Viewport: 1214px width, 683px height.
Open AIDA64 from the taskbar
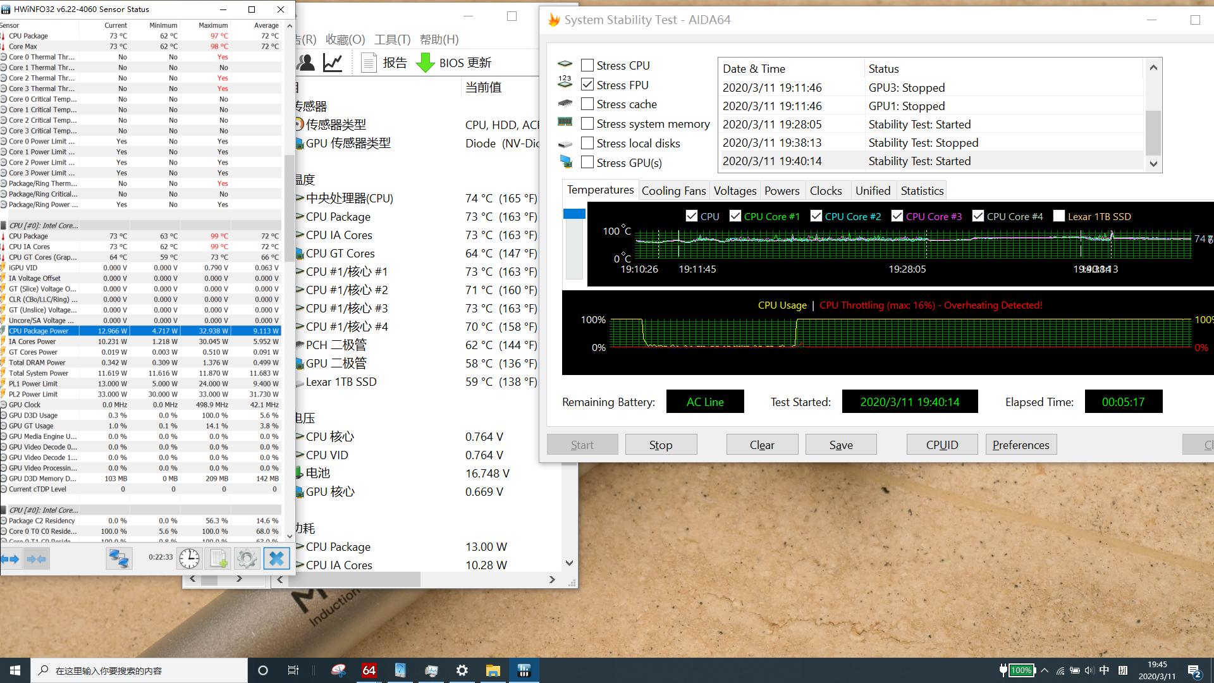pos(369,670)
